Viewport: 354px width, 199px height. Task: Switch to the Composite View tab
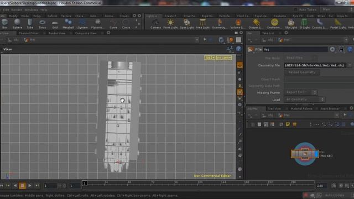click(86, 33)
